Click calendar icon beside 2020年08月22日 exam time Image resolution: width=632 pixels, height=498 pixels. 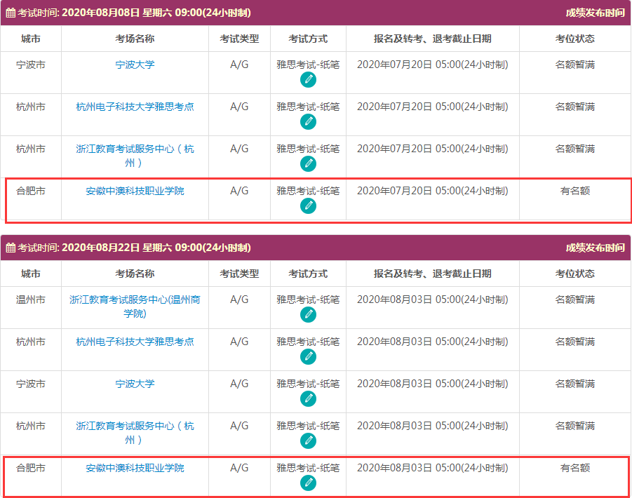pos(11,248)
